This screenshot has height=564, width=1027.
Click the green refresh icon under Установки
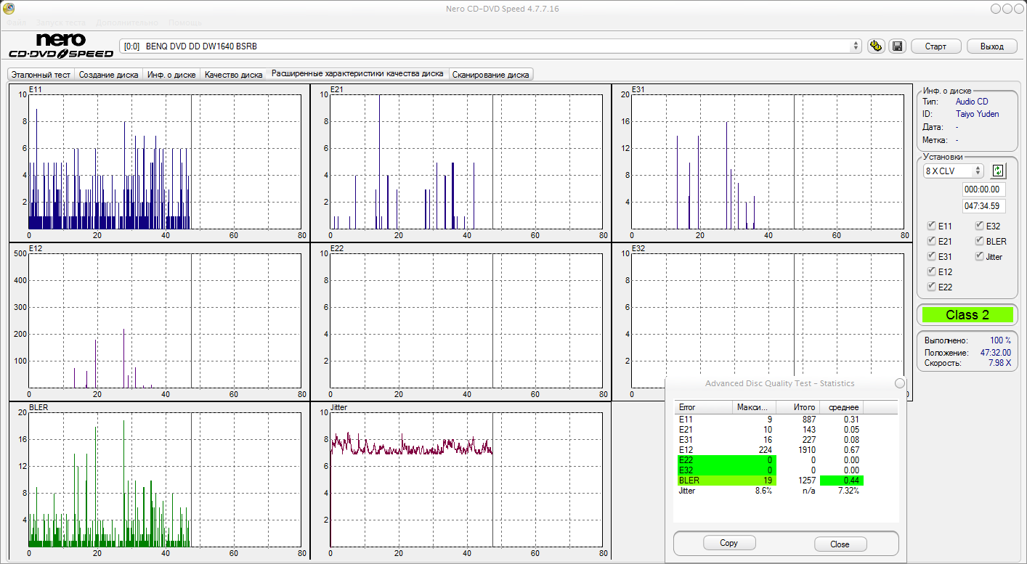pos(999,171)
